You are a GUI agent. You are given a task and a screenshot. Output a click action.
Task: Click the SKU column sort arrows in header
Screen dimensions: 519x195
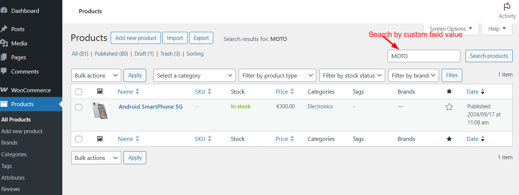[x=209, y=91]
